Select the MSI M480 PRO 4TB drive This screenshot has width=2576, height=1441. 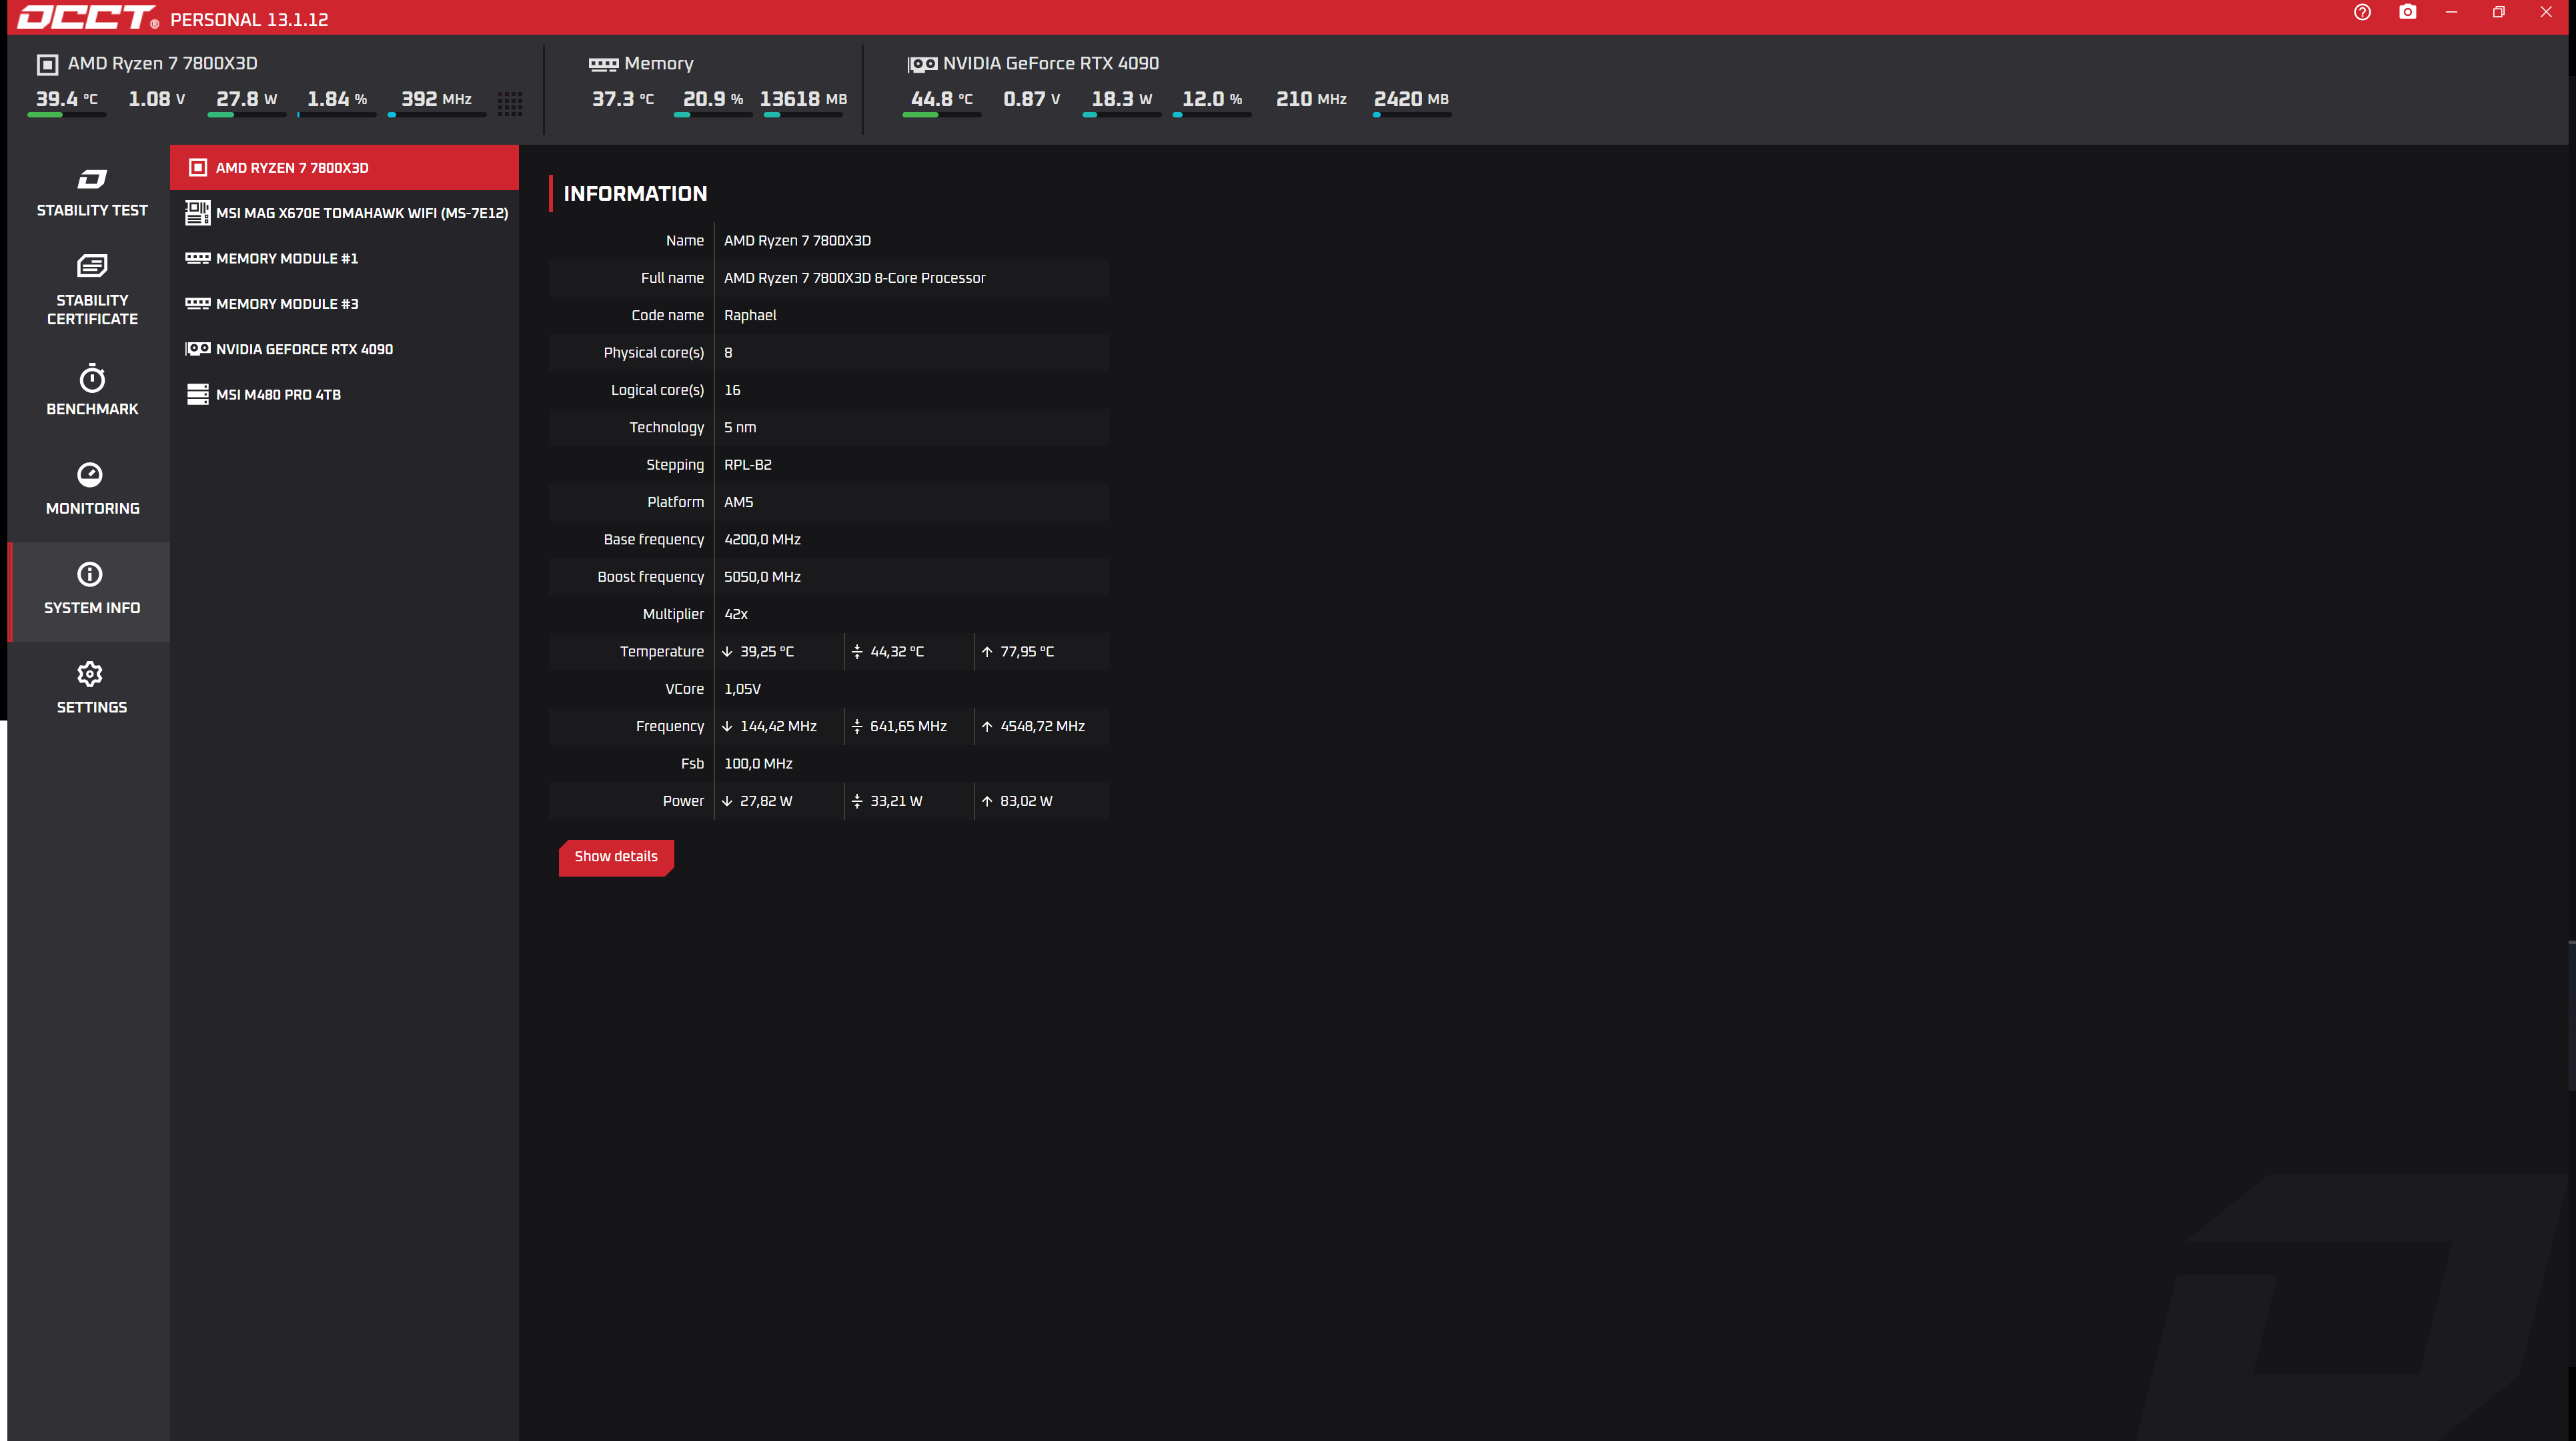click(x=344, y=394)
